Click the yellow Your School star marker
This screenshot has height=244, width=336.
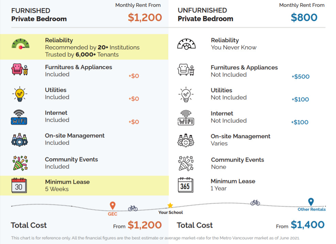pyautogui.click(x=170, y=206)
